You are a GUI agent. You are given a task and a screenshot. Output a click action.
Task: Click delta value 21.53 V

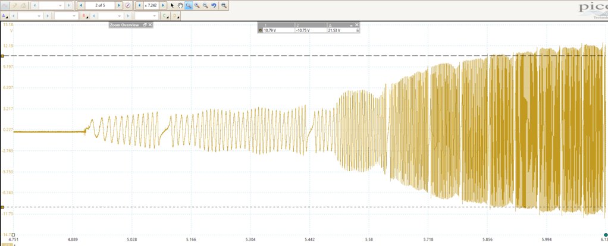pyautogui.click(x=334, y=30)
